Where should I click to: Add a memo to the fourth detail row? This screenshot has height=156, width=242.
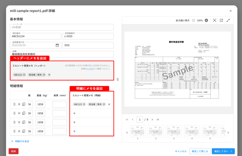pos(74,131)
